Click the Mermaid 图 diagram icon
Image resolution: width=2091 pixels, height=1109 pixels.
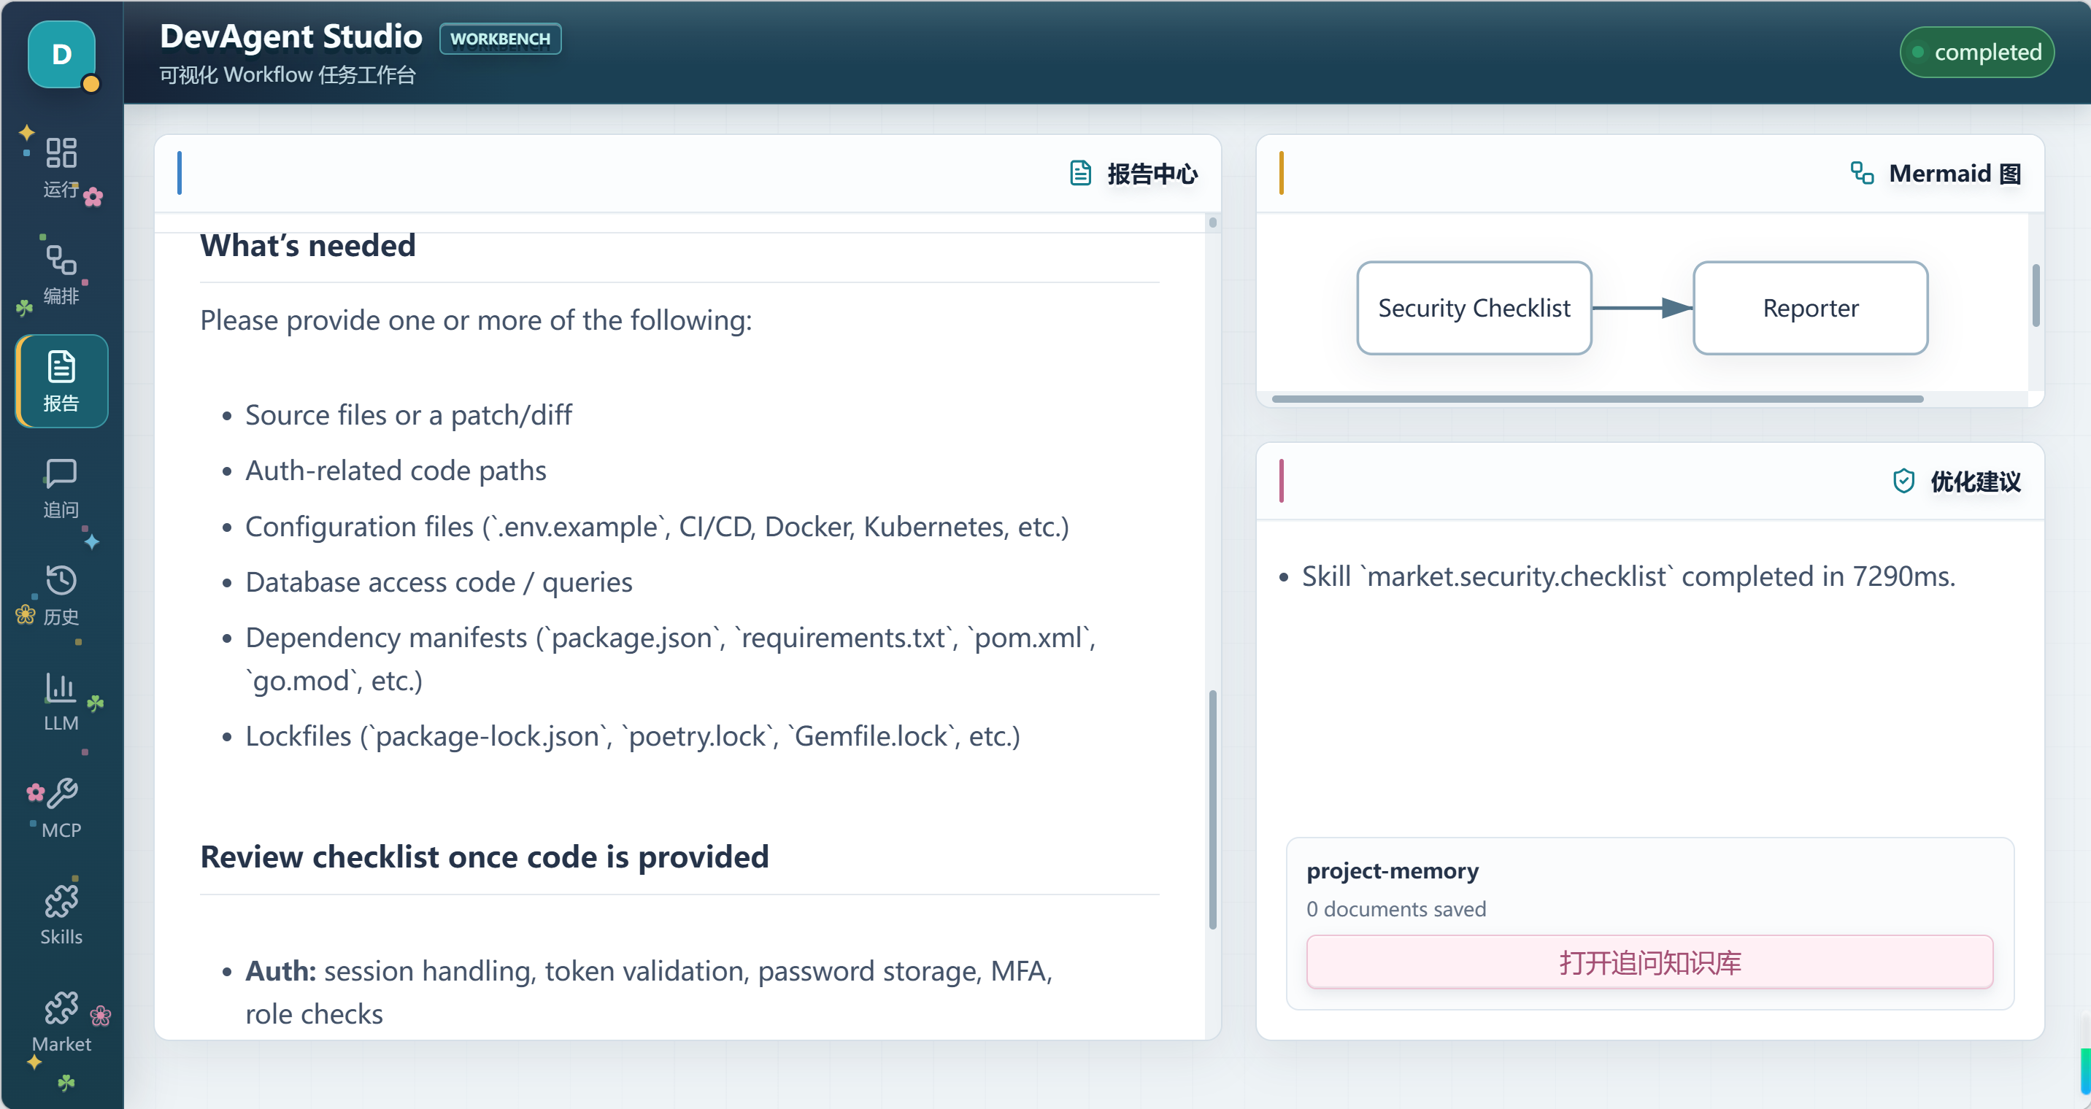point(1862,173)
